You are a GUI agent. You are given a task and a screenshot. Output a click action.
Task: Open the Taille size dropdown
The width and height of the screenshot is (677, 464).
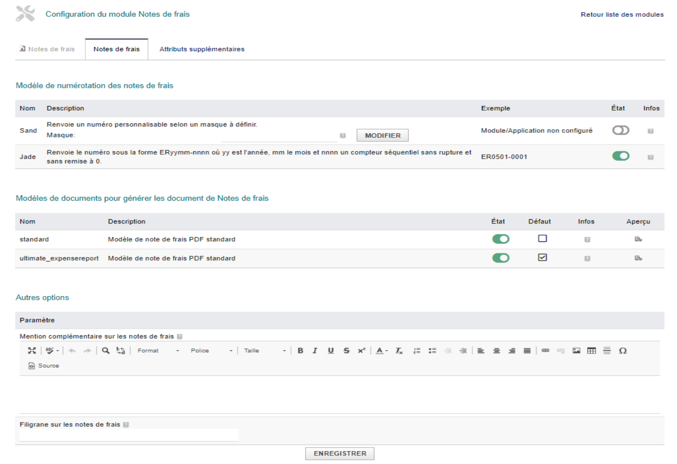[265, 351]
